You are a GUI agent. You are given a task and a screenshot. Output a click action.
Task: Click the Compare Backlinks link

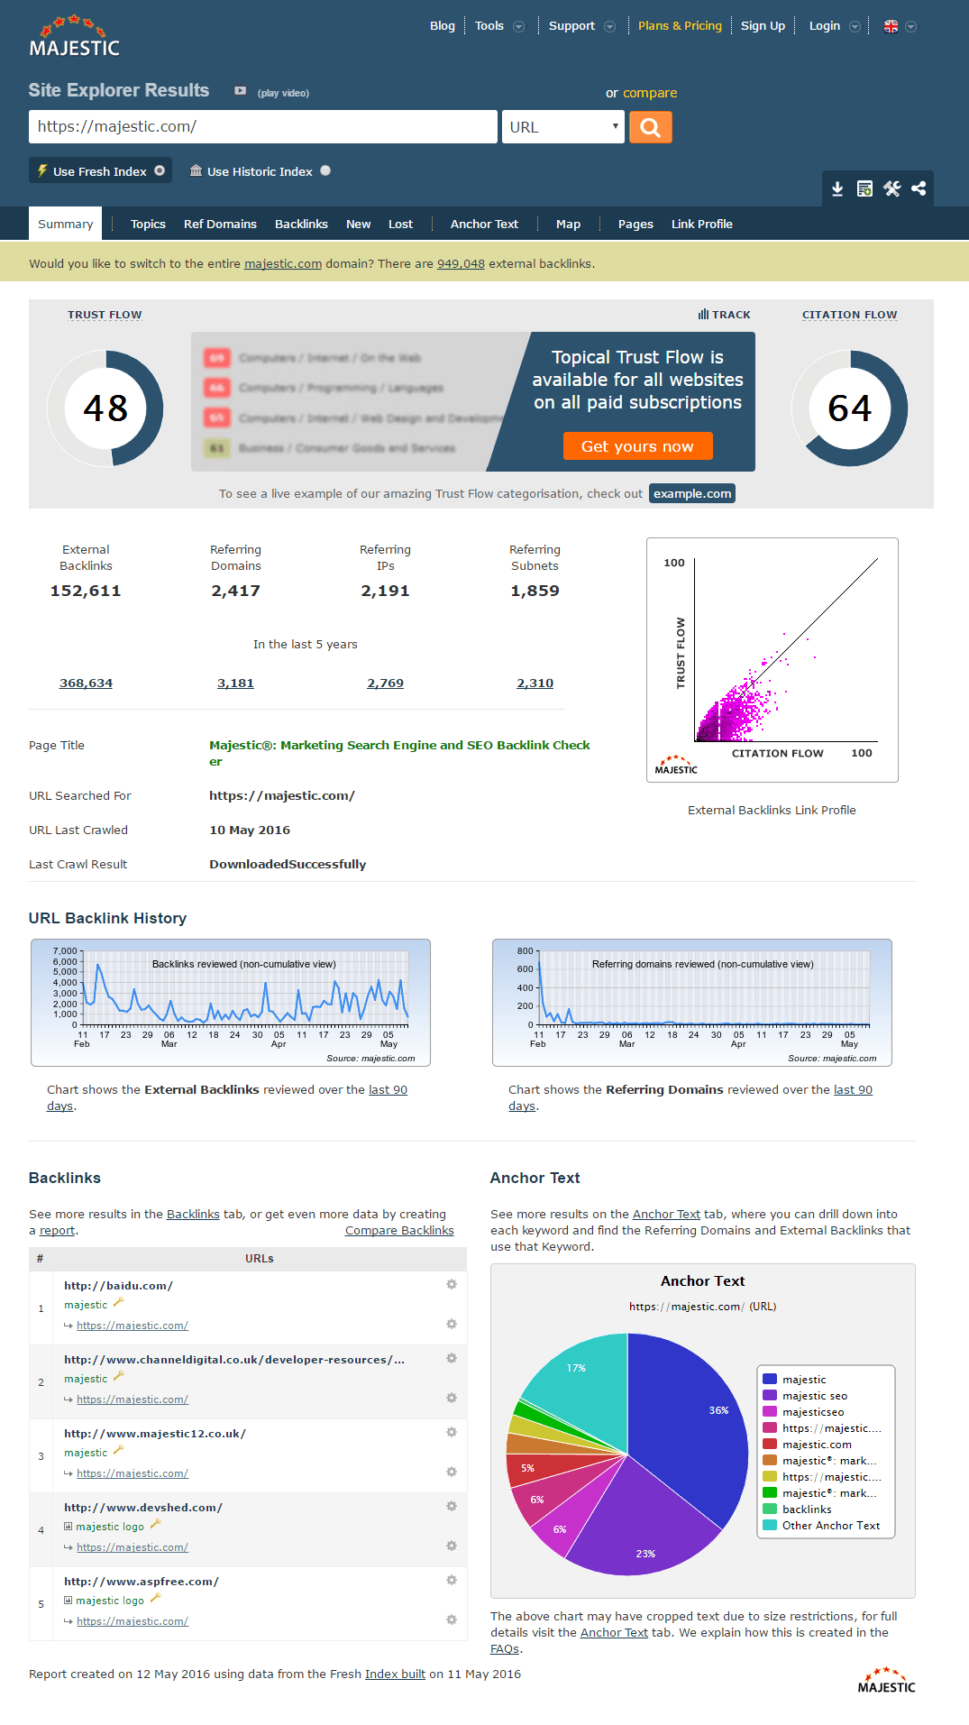click(399, 1231)
